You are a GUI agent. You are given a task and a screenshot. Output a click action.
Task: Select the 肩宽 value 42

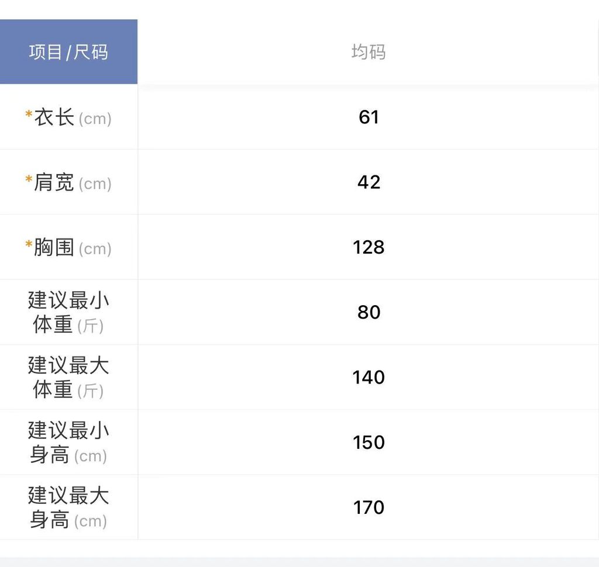369,182
